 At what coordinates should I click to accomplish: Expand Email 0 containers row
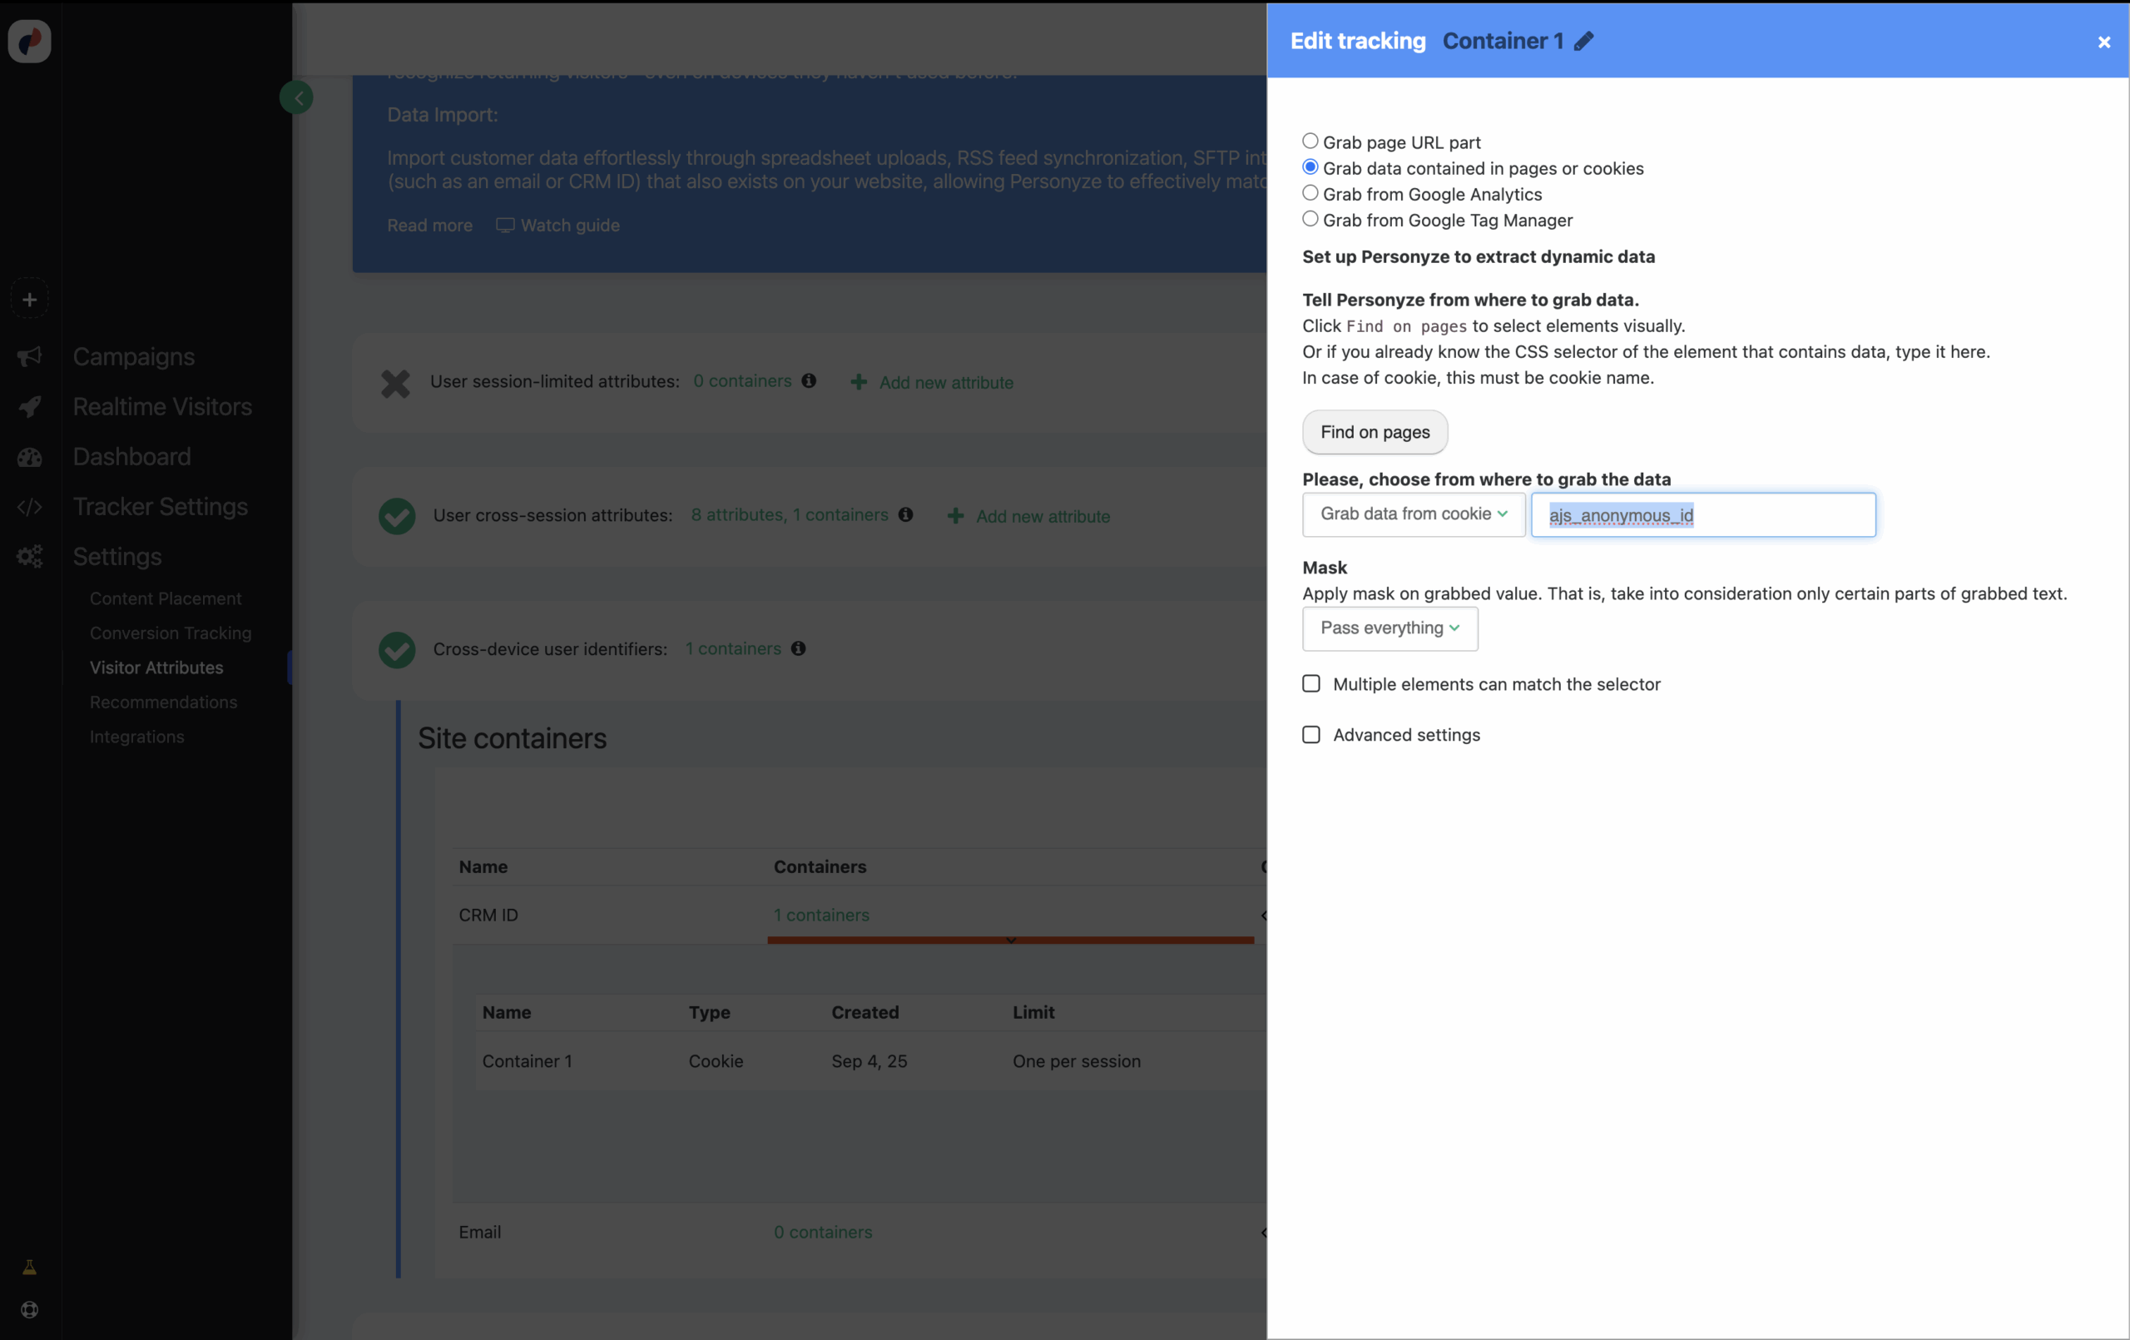(823, 1232)
